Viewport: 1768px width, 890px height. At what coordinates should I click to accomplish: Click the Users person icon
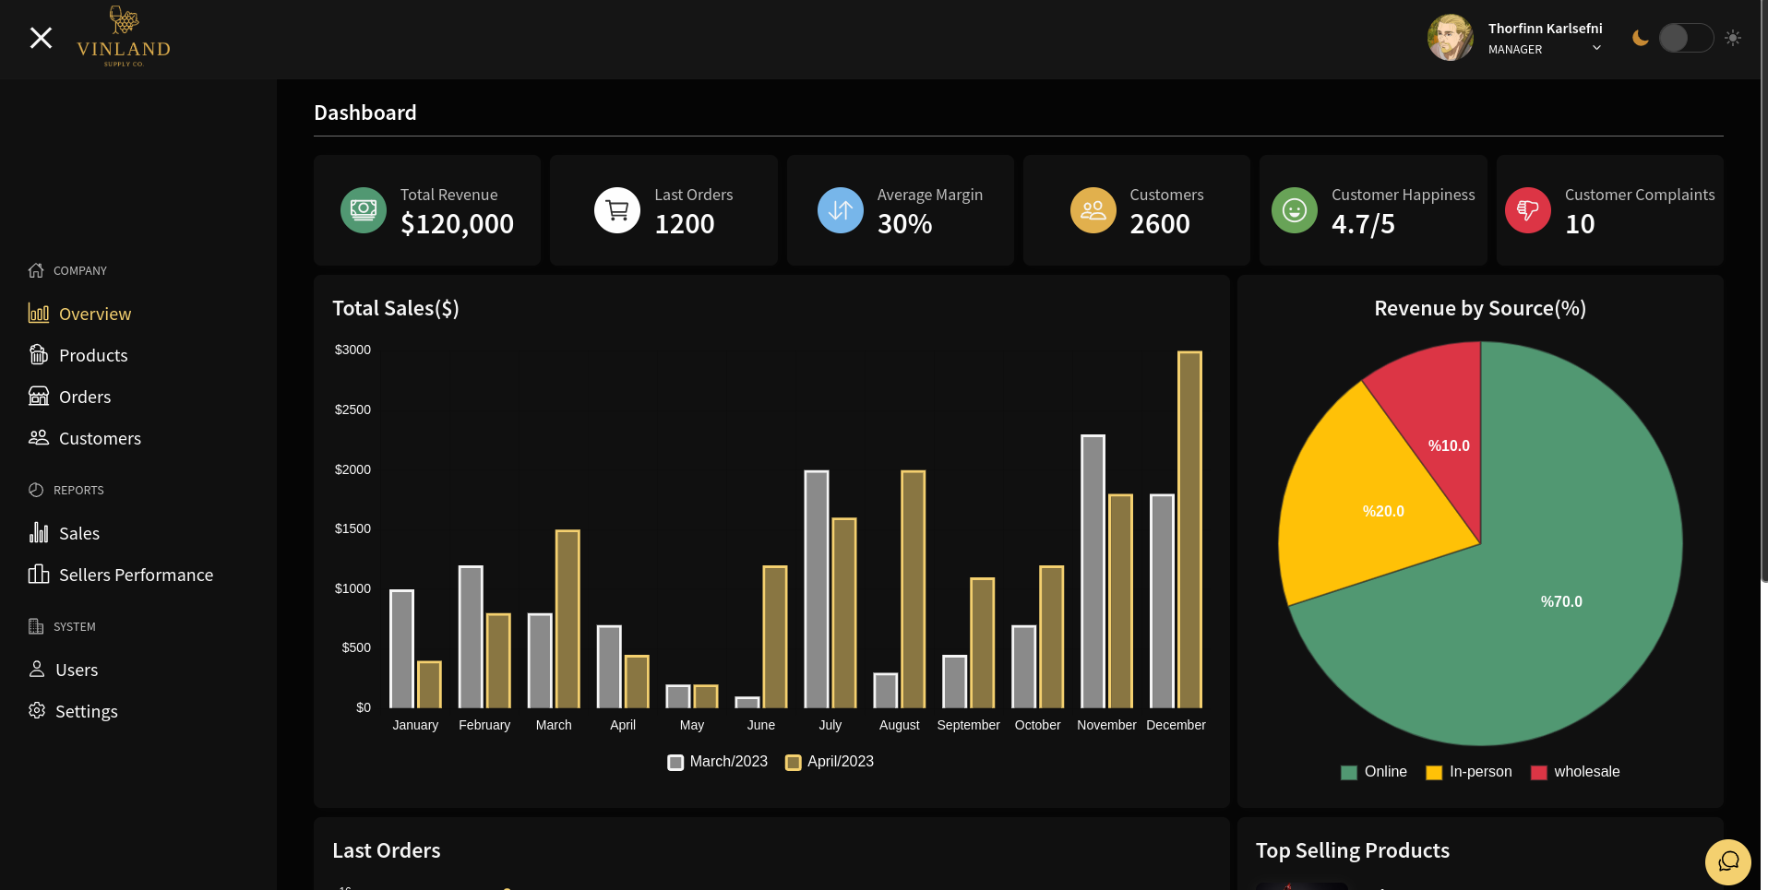click(x=38, y=670)
